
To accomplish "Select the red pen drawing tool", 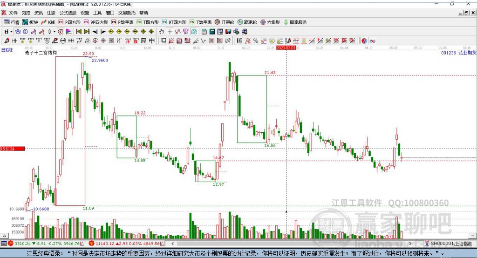I will tap(7, 41).
